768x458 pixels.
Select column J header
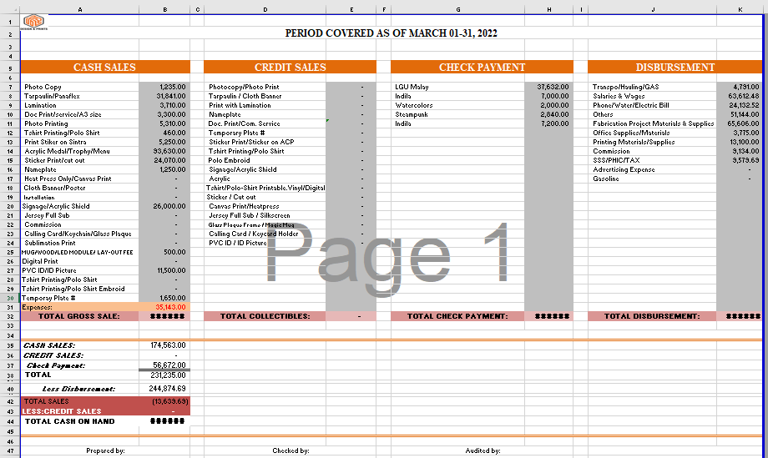tap(653, 9)
